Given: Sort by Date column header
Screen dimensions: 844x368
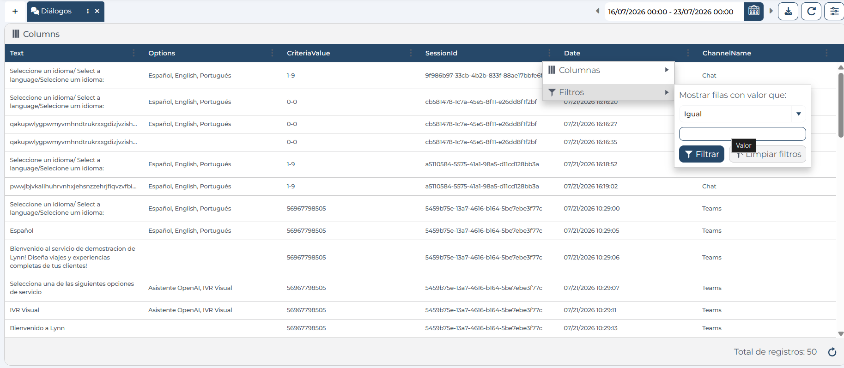Looking at the screenshot, I should point(572,53).
